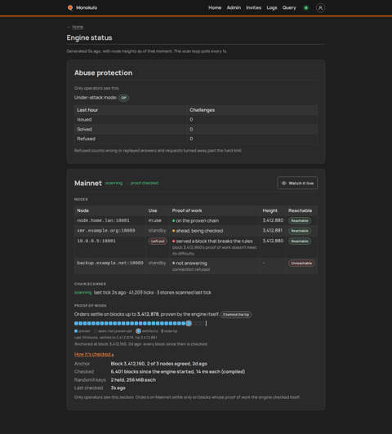
Task: Click height value 3,412,881
Action: (273, 230)
